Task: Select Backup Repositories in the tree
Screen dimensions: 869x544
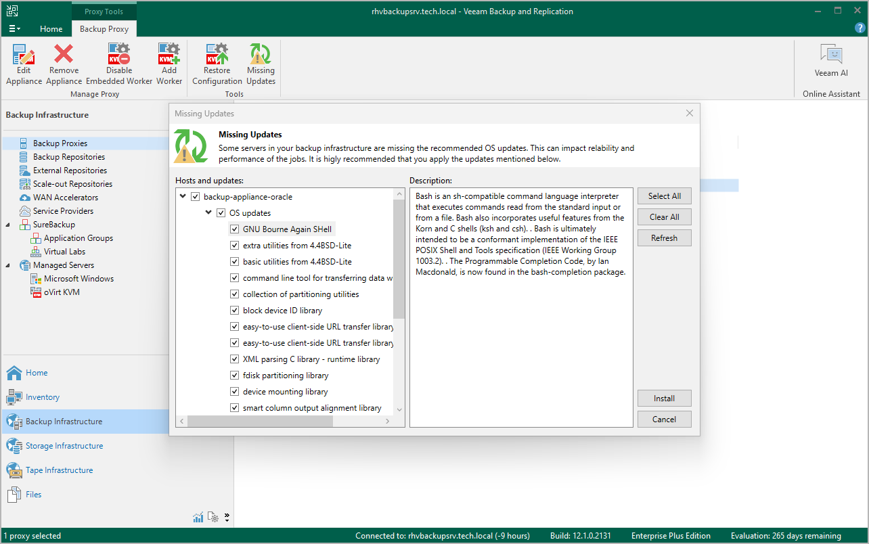Action: click(x=69, y=157)
